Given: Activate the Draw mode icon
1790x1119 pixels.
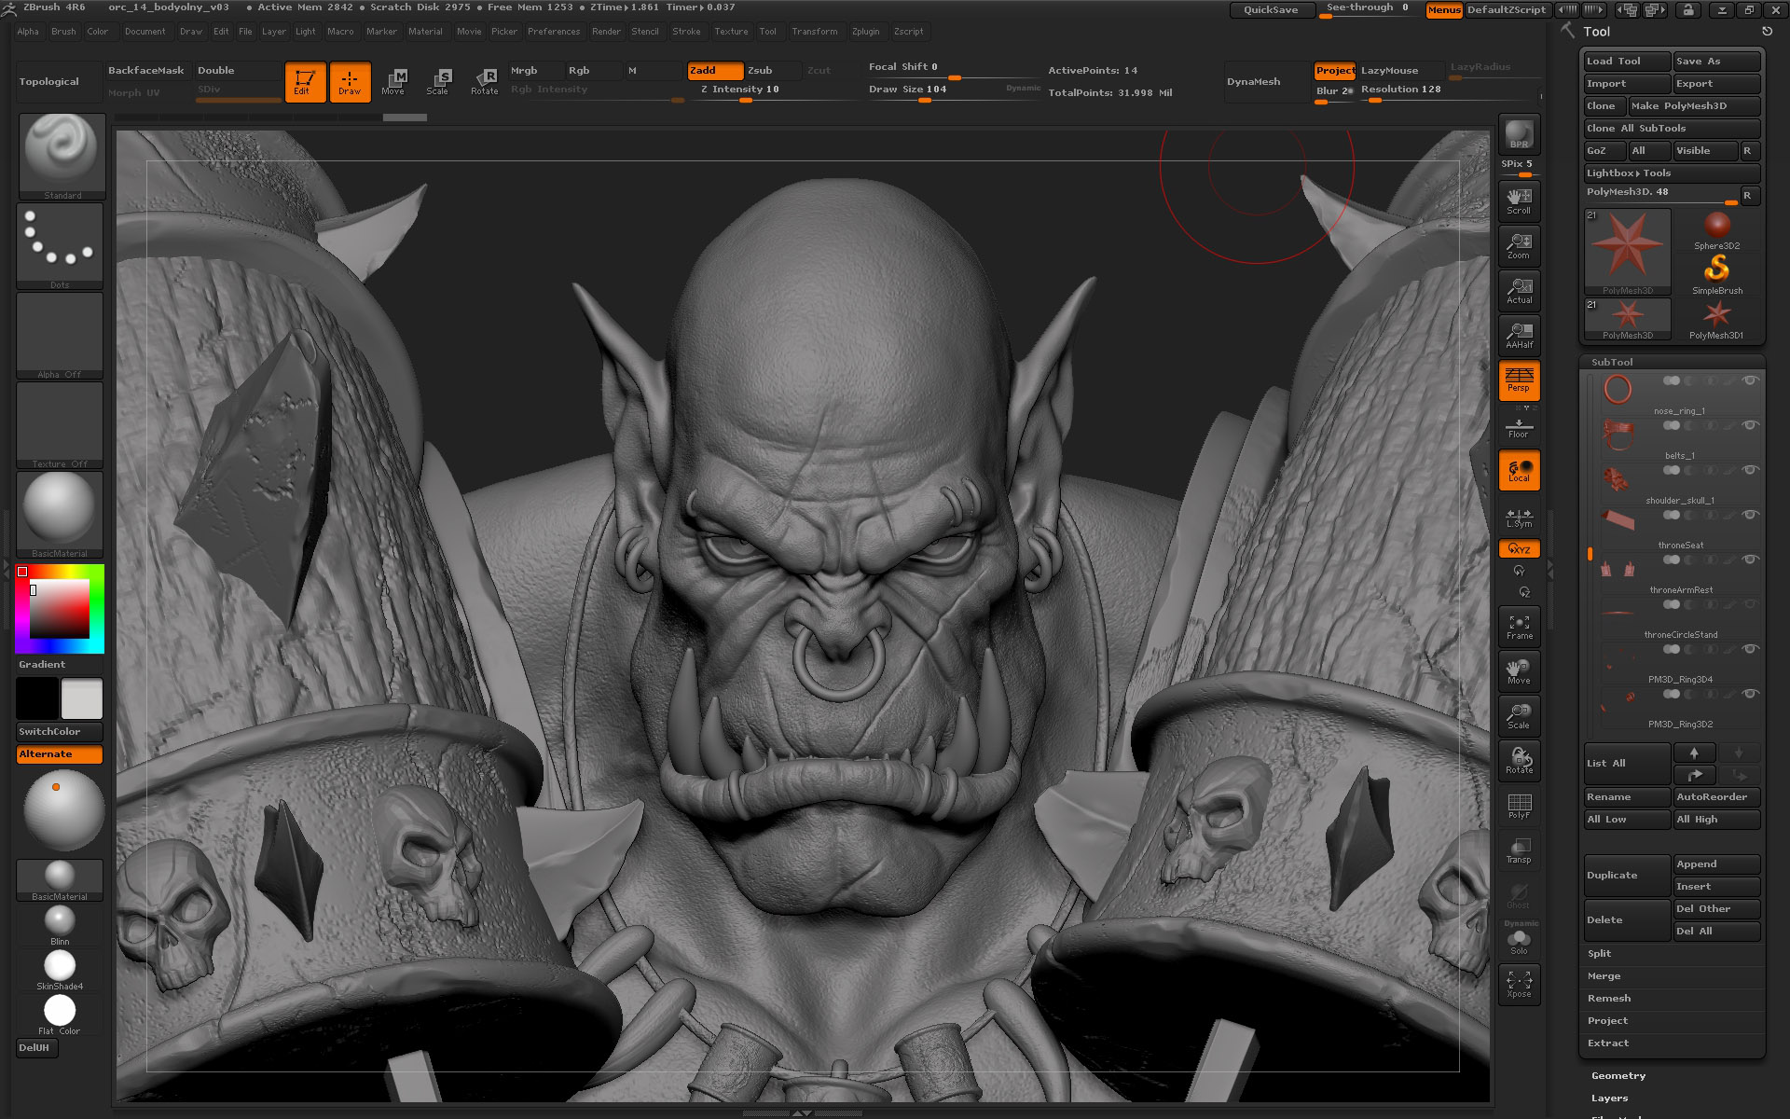Looking at the screenshot, I should click(350, 81).
